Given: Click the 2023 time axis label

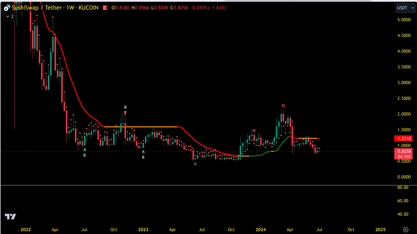Looking at the screenshot, I should (143, 230).
